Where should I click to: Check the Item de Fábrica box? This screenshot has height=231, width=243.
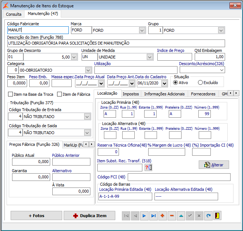(60, 94)
